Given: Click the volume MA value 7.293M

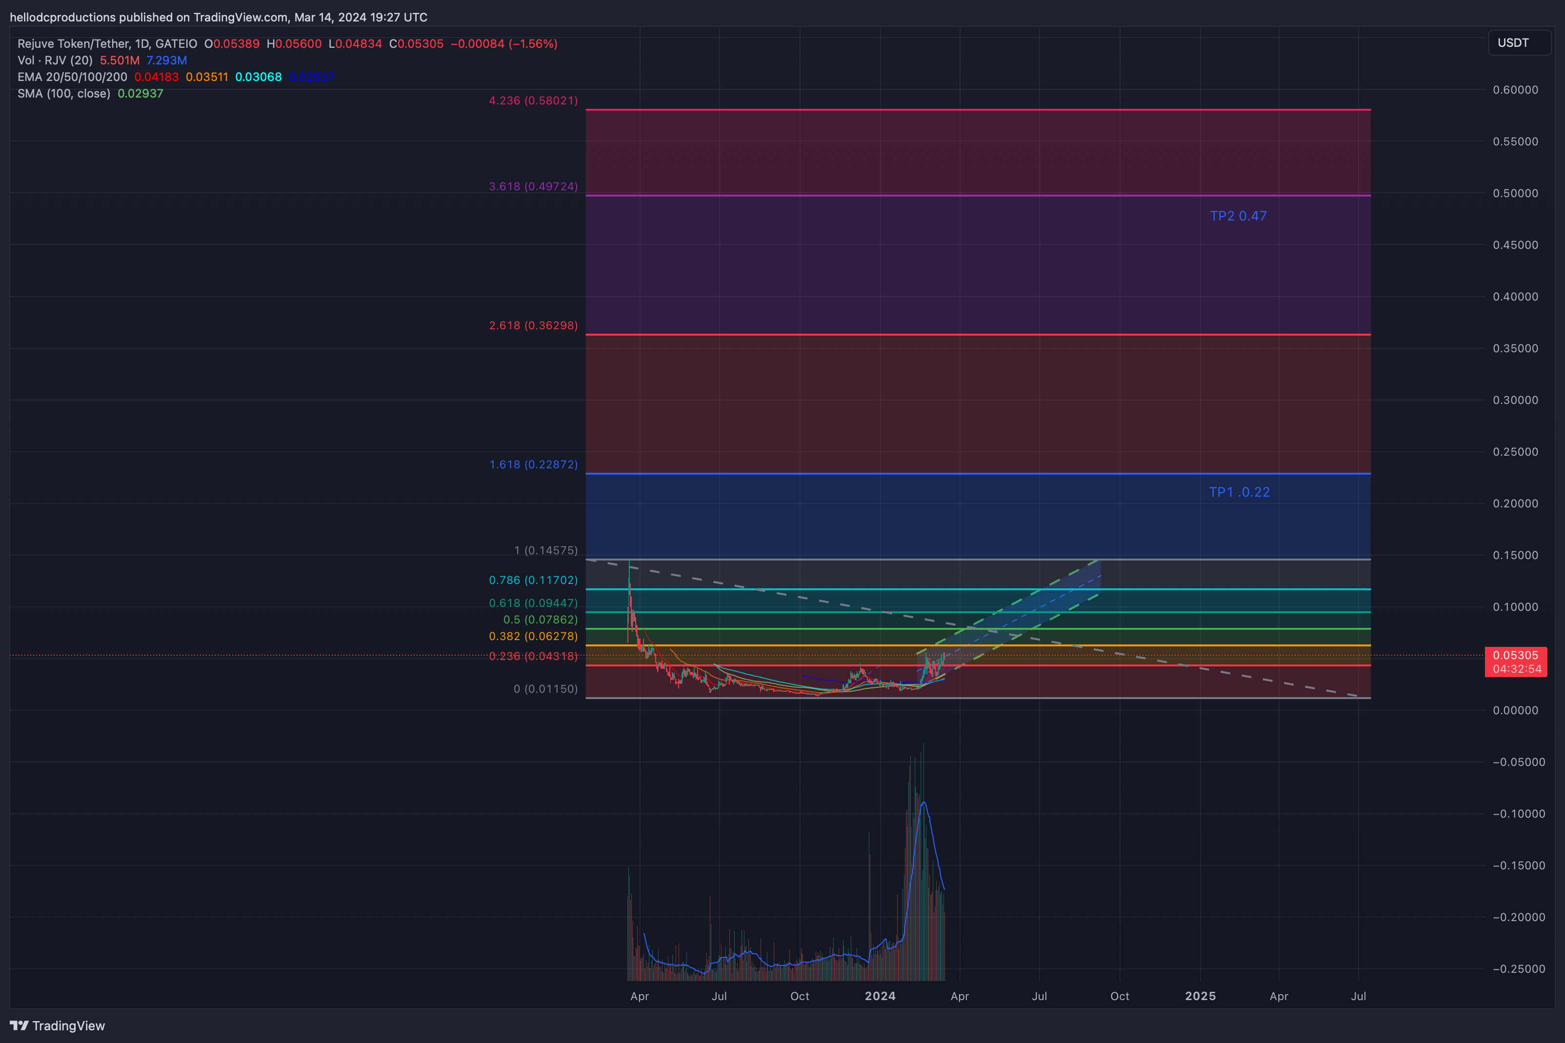Looking at the screenshot, I should click(166, 60).
